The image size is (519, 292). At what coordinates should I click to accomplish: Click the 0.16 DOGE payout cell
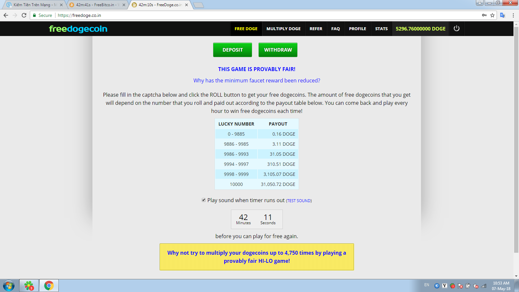(278, 134)
